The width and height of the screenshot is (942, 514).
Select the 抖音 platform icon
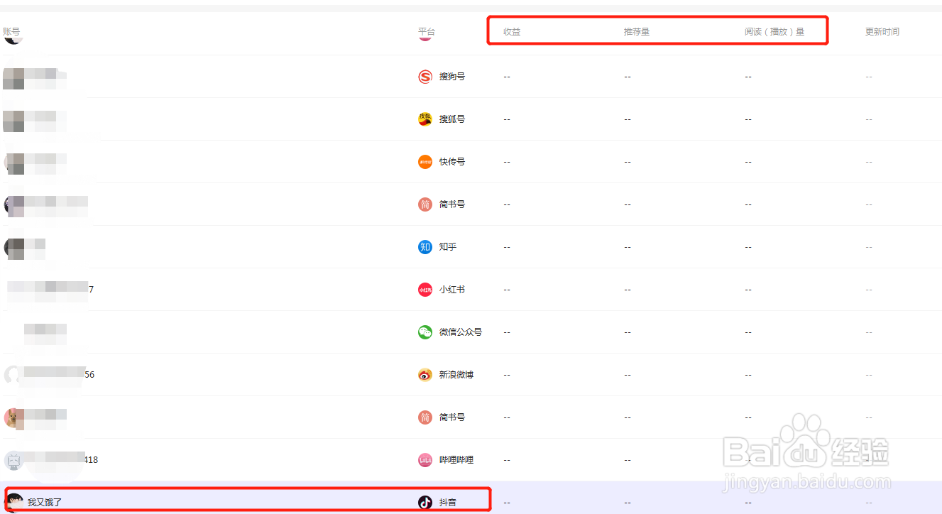425,503
